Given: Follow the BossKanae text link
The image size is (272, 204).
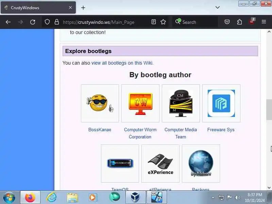Looking at the screenshot, I should click(100, 130).
